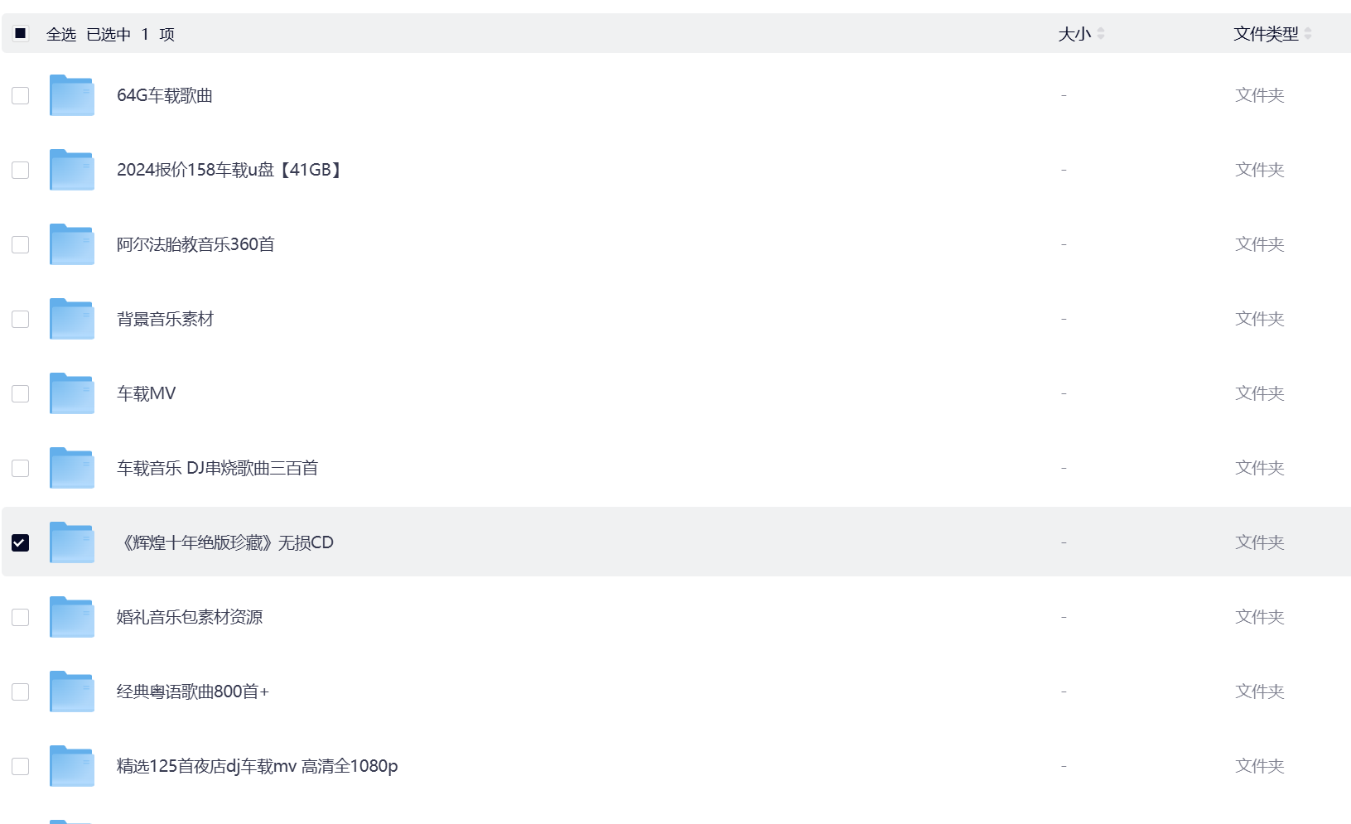Click folder icon for 经典粤语歌曲800首+
This screenshot has height=824, width=1351.
tap(71, 691)
